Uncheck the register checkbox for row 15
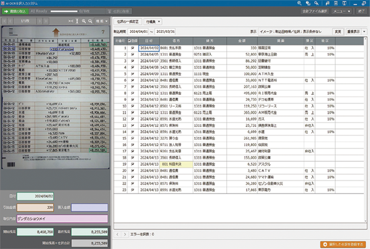 click(133, 139)
